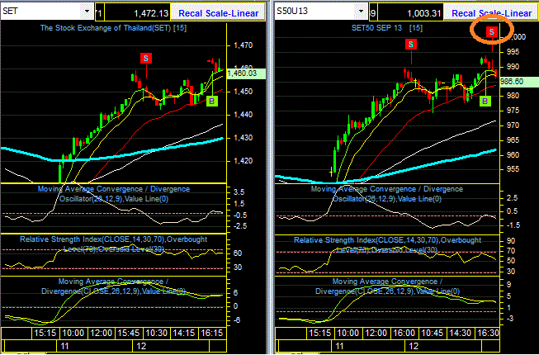Click Relative Strength Index label on SET chart
Screen dimensions: 539x355
click(x=114, y=244)
